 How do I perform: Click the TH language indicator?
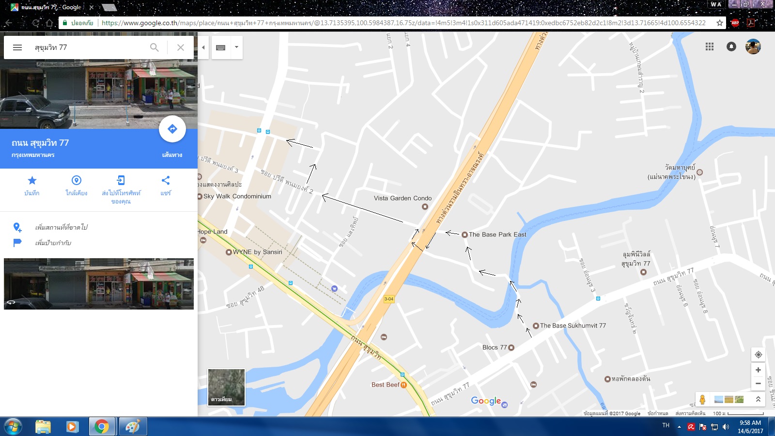(666, 425)
